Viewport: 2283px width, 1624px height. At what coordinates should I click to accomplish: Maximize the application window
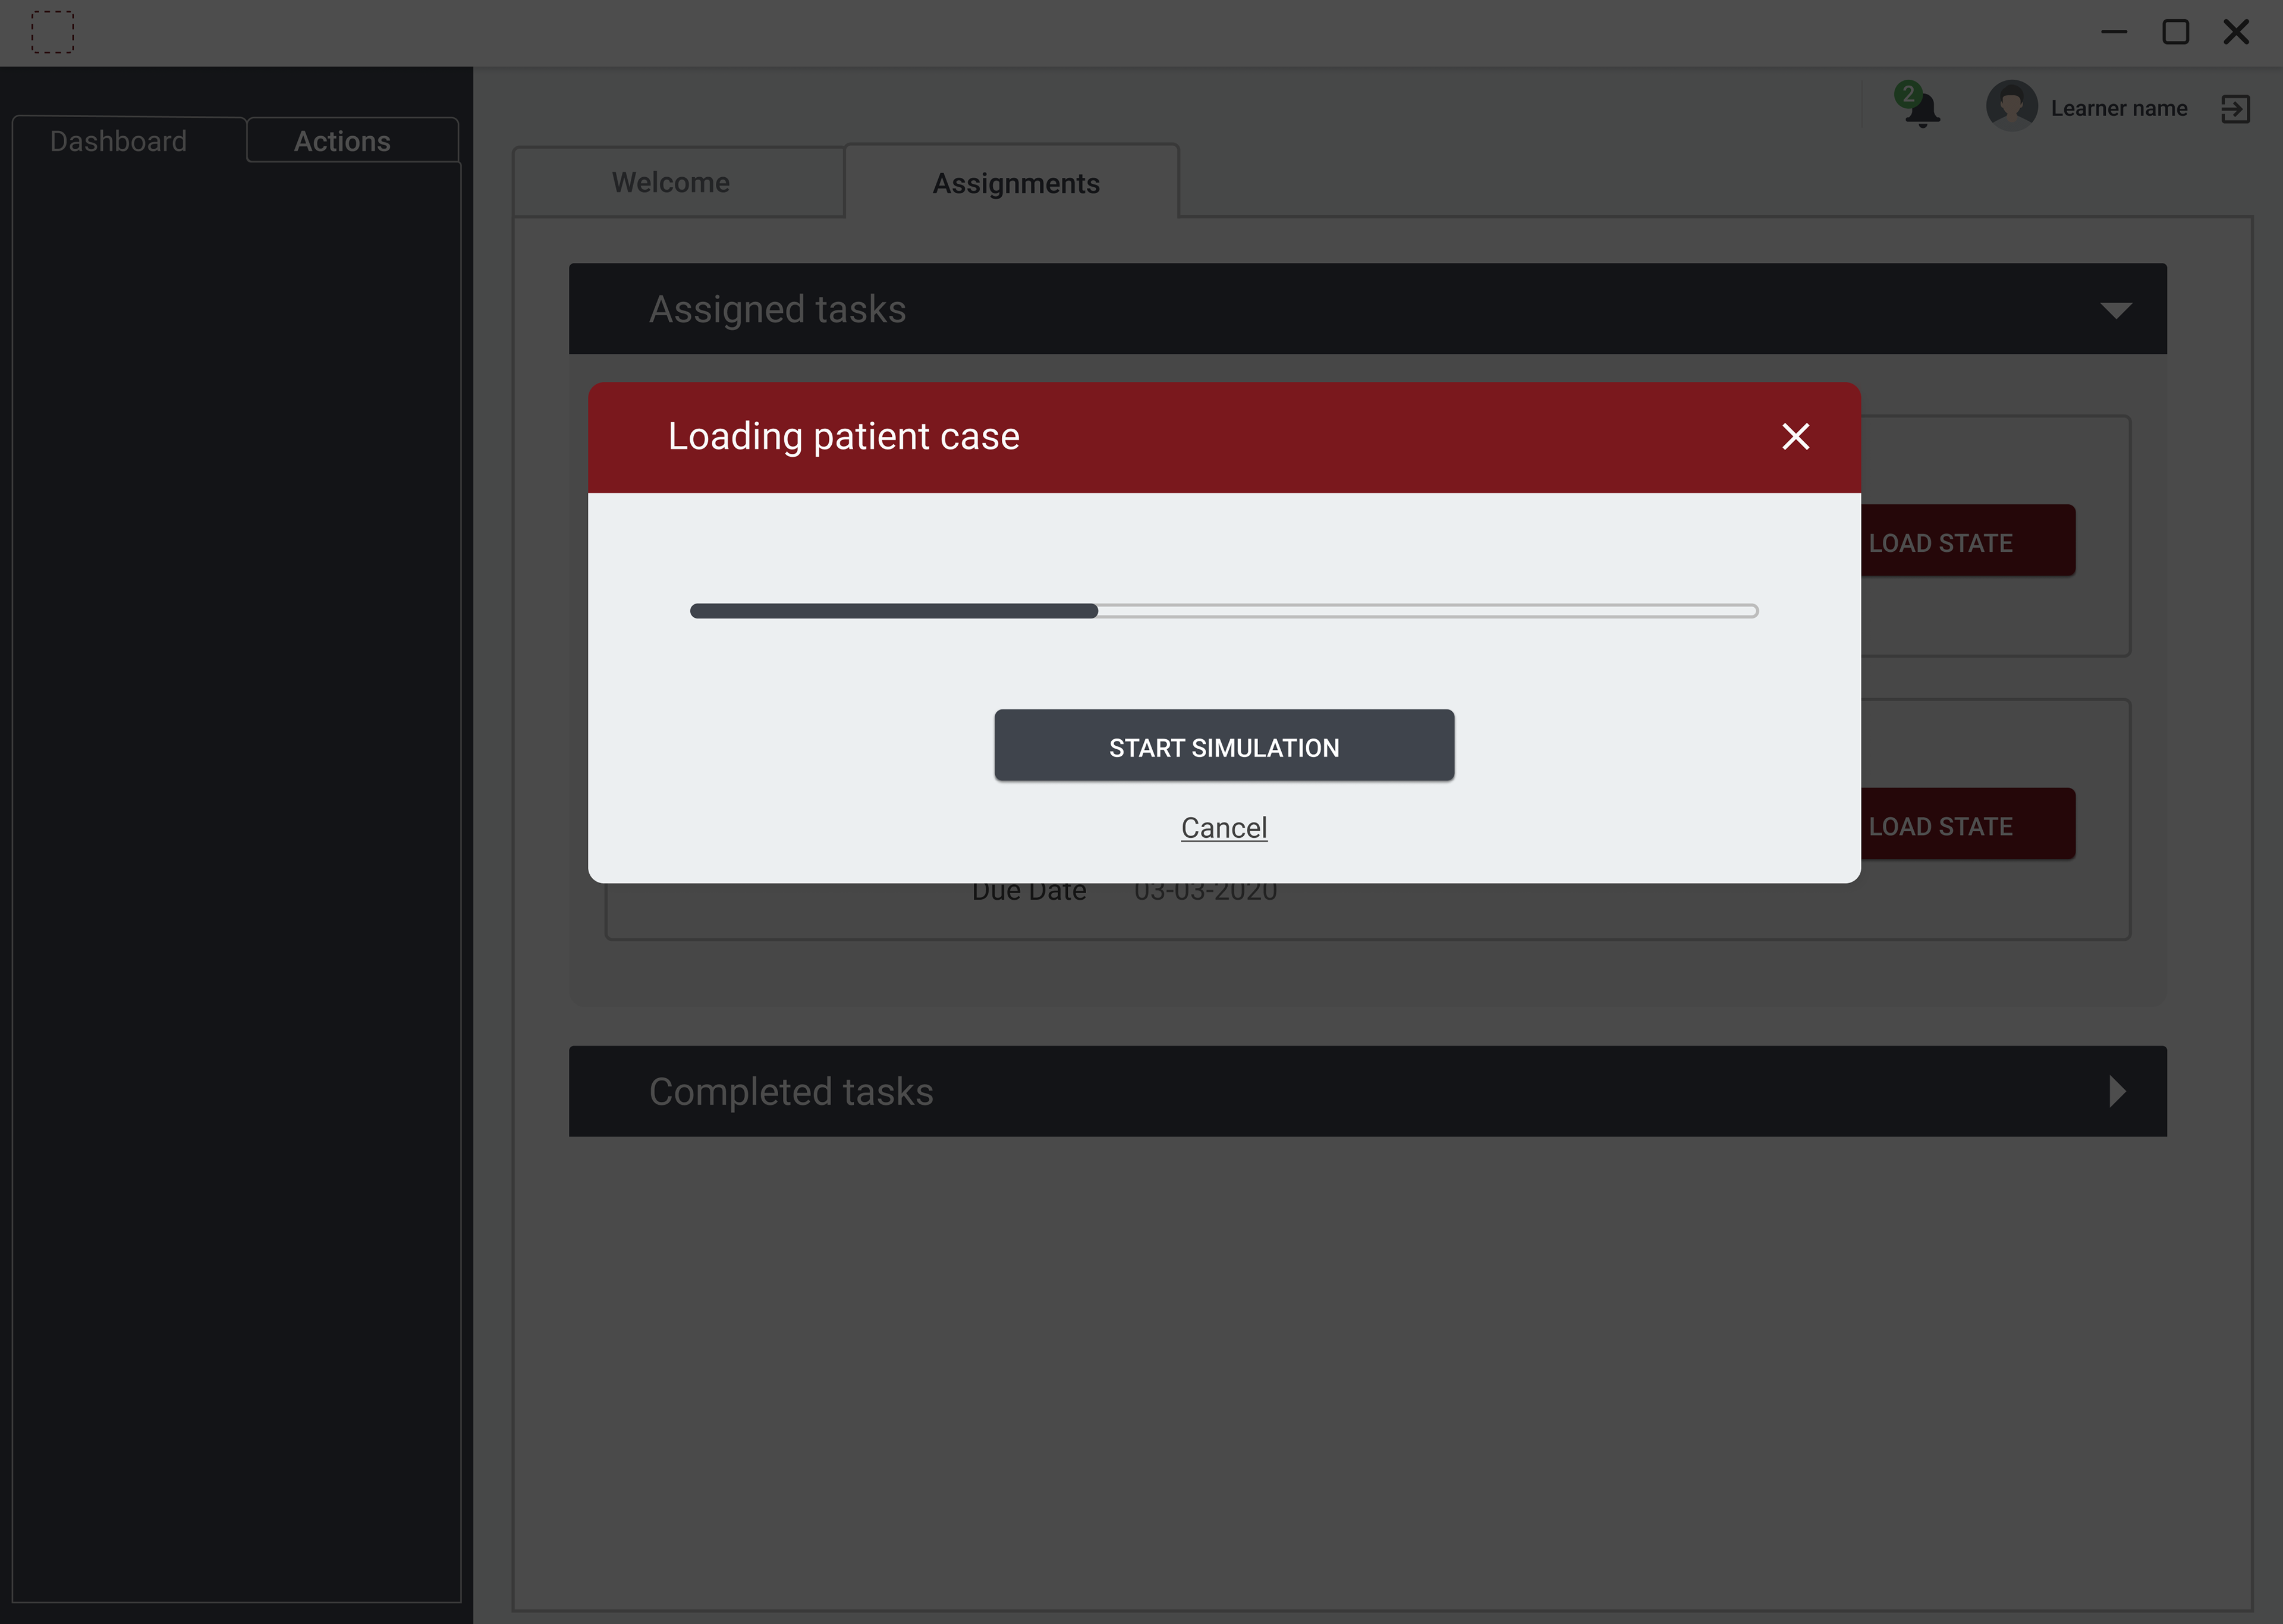[x=2176, y=32]
